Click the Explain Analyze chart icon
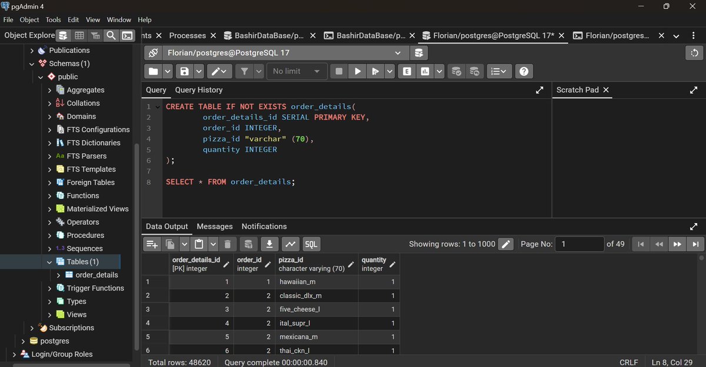 pos(424,71)
